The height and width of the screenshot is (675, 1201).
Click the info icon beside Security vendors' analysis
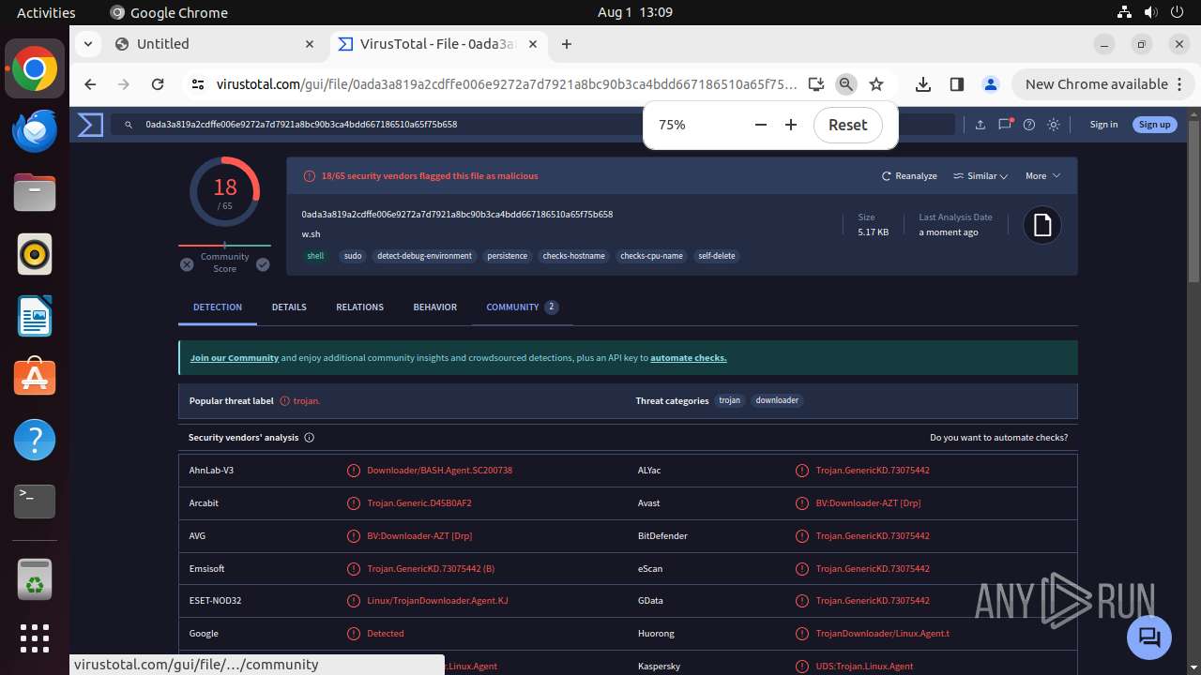coord(310,438)
